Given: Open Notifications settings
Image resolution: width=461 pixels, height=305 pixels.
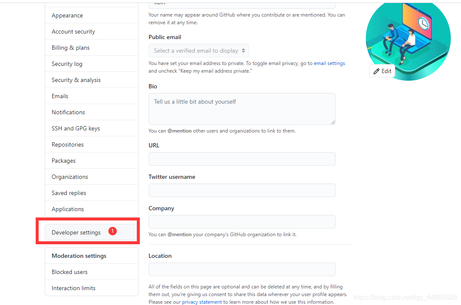Looking at the screenshot, I should [x=68, y=112].
